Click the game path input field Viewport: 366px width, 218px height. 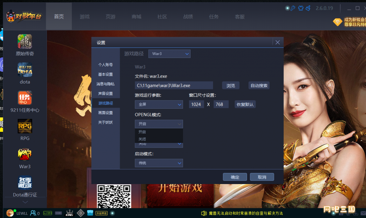pyautogui.click(x=174, y=85)
